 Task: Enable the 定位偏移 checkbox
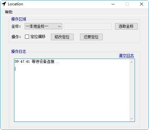[27, 37]
